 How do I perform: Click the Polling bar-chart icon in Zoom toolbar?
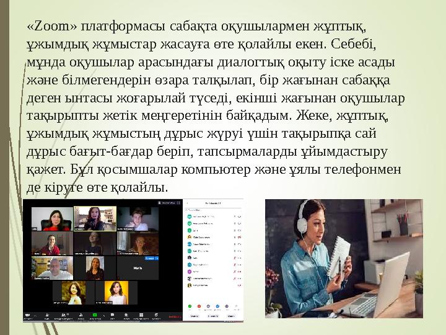coord(81,315)
